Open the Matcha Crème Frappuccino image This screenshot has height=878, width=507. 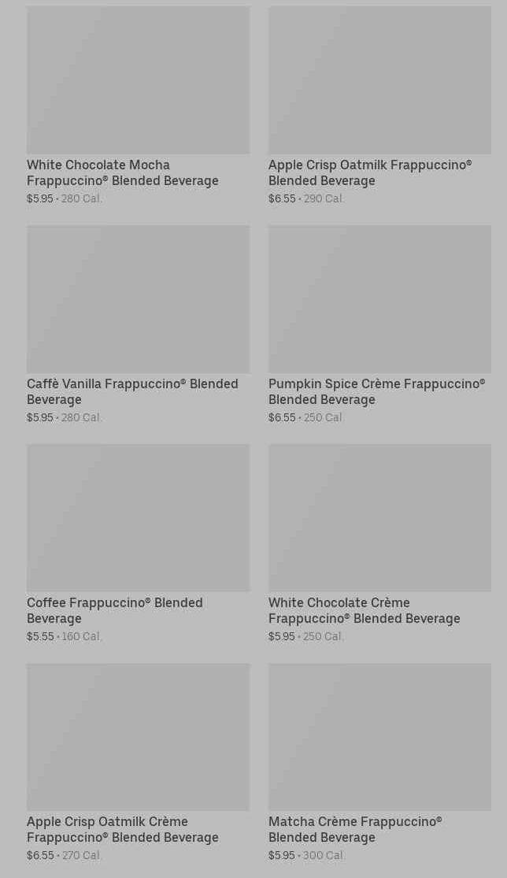(379, 737)
